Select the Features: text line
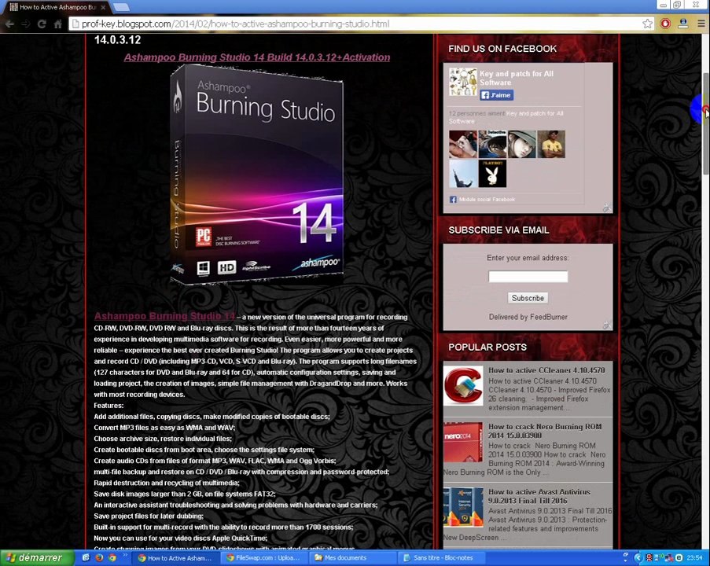710x566 pixels. pyautogui.click(x=109, y=406)
